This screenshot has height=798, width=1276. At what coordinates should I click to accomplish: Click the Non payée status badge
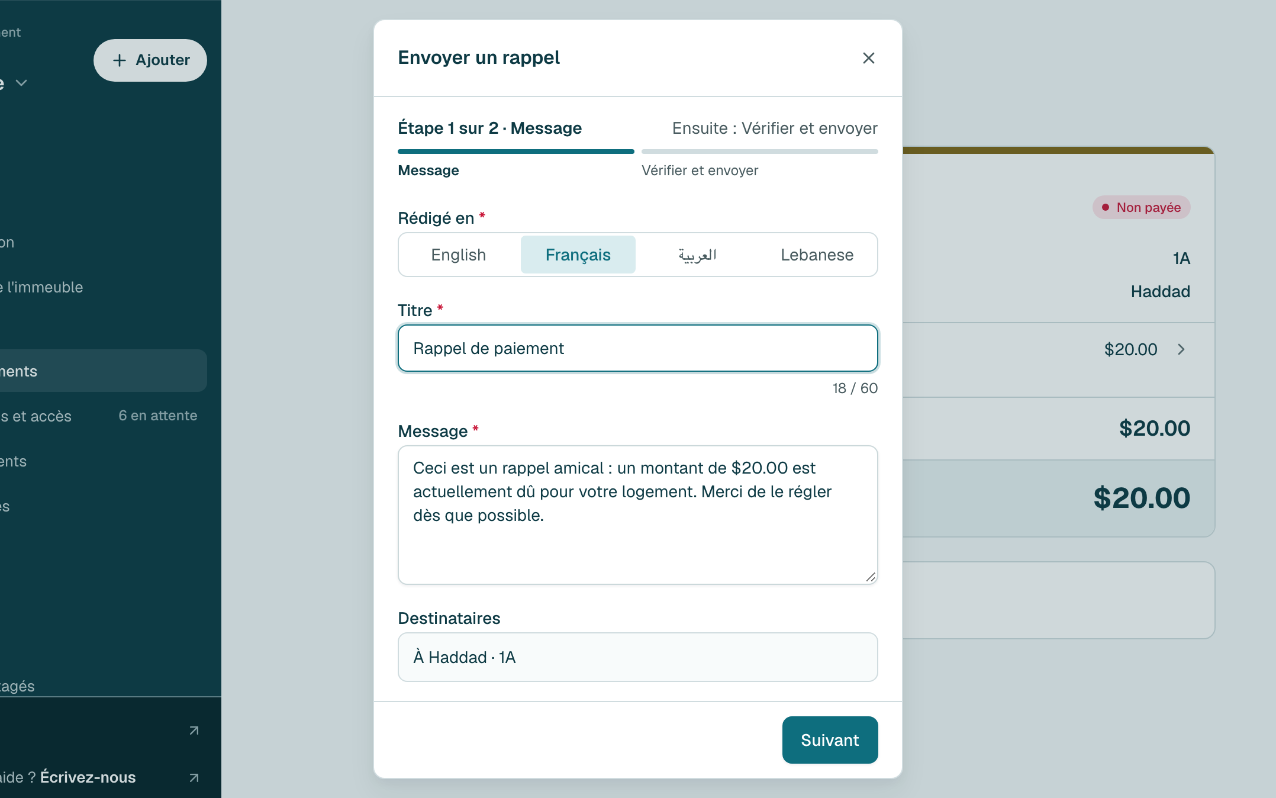pyautogui.click(x=1142, y=207)
